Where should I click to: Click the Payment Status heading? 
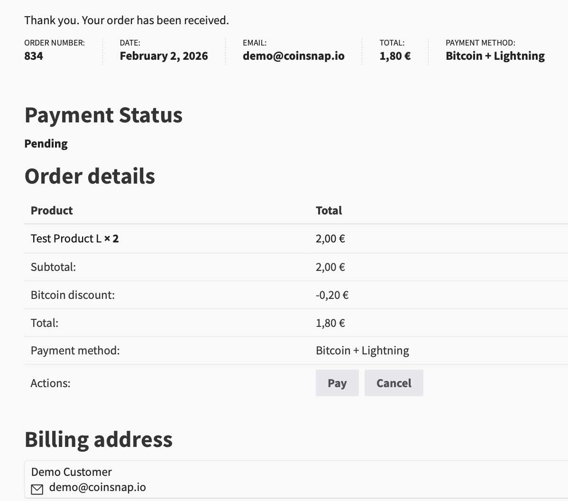pos(103,115)
